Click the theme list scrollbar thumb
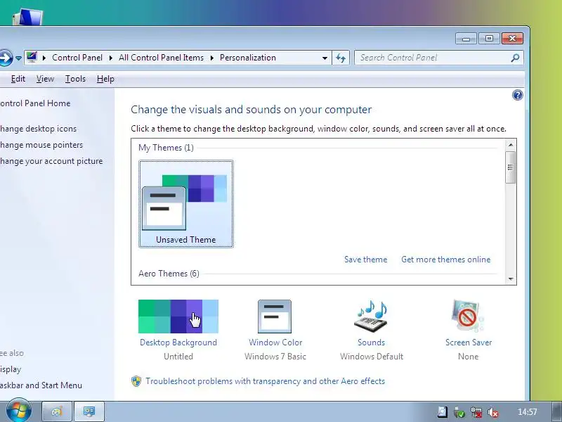The width and height of the screenshot is (562, 422). (511, 167)
